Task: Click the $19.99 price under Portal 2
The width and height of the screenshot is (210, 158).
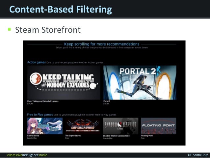Action: point(106,104)
